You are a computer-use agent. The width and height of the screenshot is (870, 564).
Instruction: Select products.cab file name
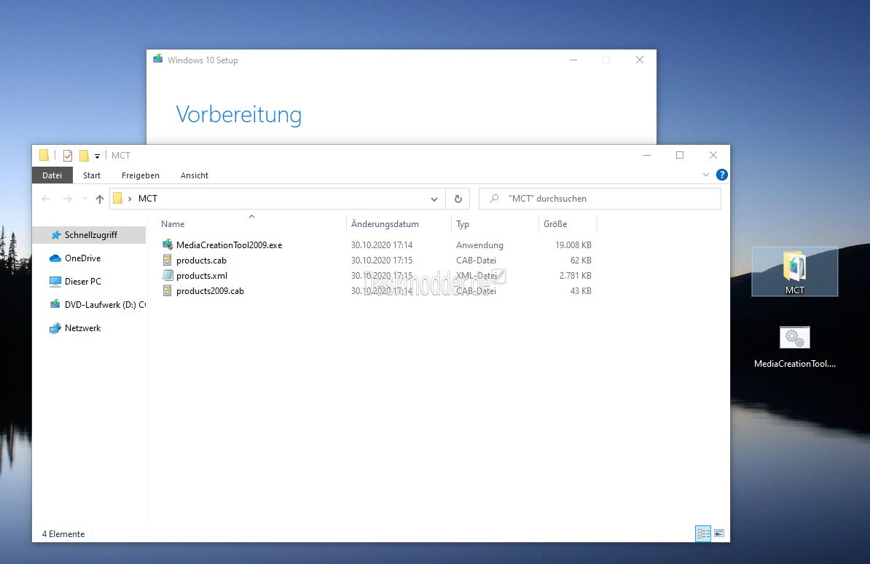point(201,261)
